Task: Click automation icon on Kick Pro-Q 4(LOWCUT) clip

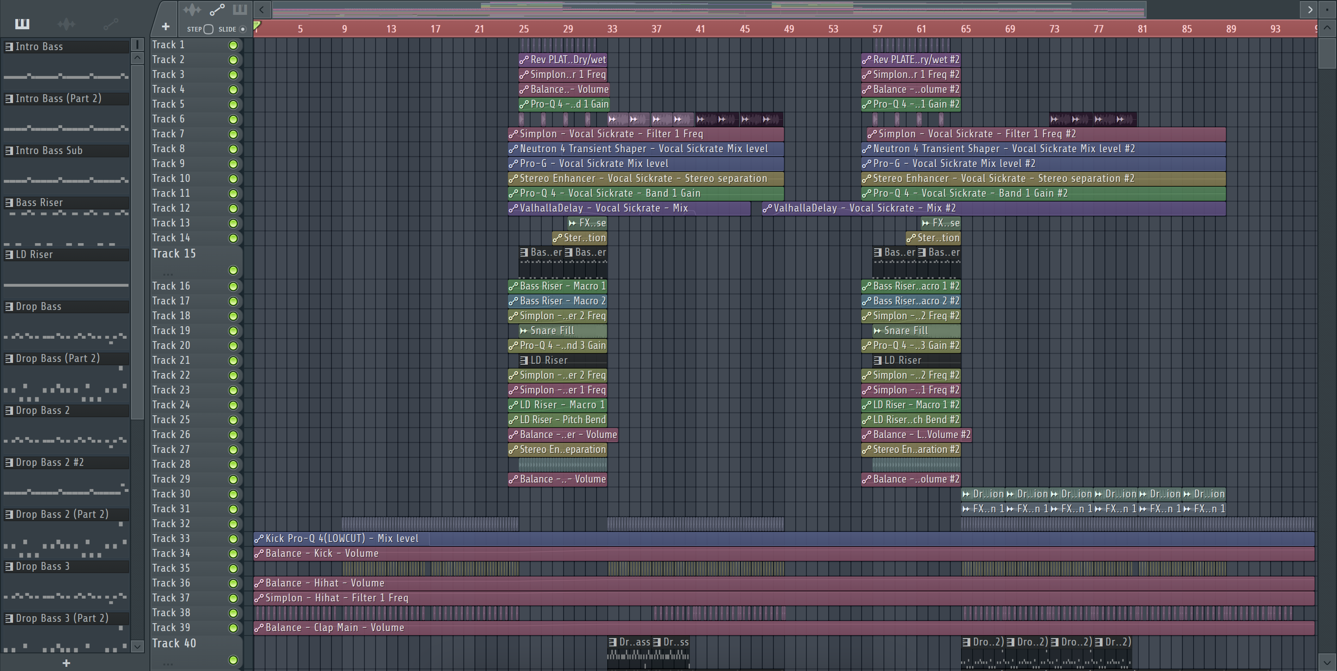Action: pyautogui.click(x=259, y=539)
